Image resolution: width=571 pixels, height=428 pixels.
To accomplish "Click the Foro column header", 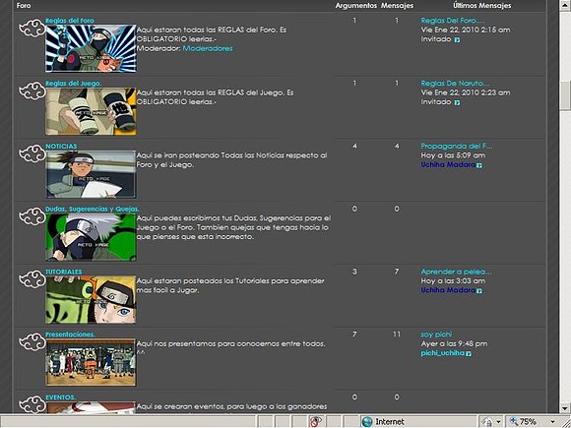I will pos(24,6).
